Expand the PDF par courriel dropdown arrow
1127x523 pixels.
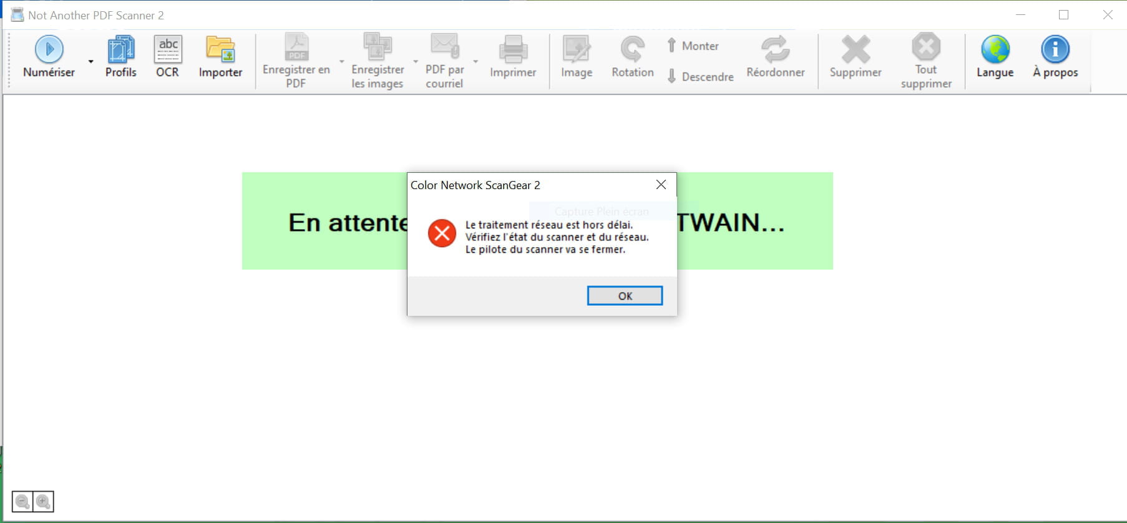[476, 61]
